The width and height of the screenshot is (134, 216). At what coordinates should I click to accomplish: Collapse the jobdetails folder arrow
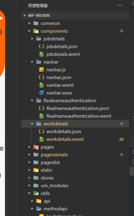coord(32,39)
